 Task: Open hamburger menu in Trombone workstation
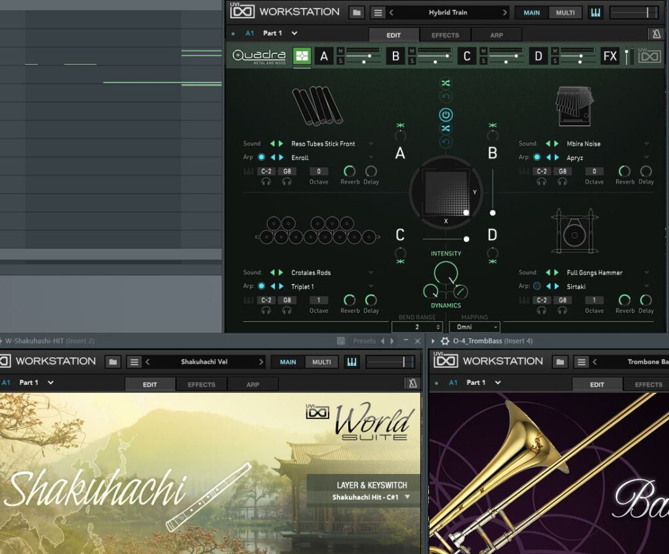tap(581, 362)
